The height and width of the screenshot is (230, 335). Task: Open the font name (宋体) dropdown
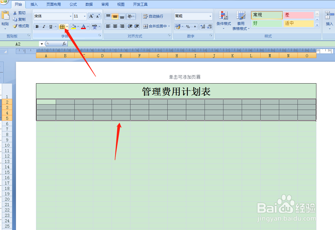click(x=70, y=16)
